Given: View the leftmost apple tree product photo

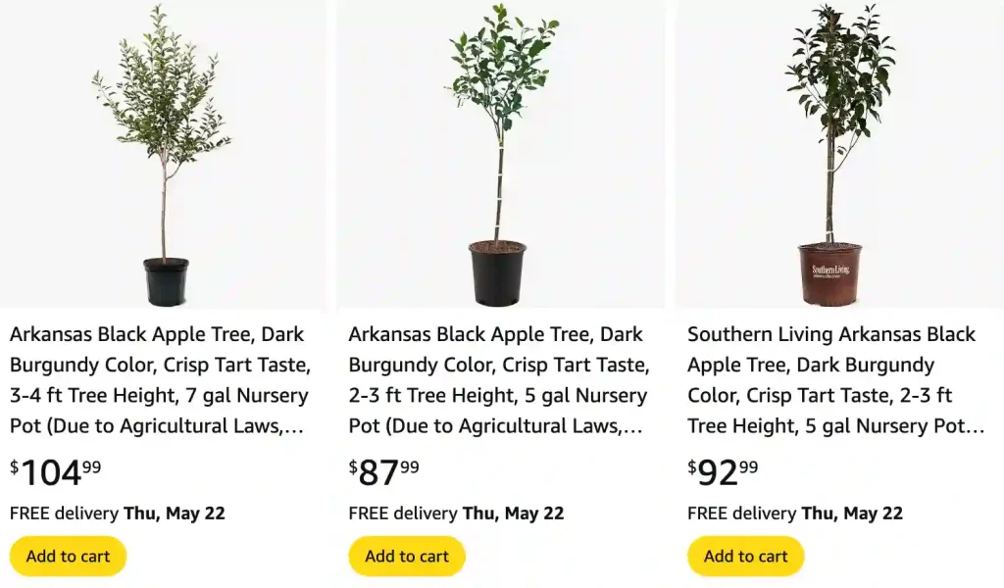Looking at the screenshot, I should tap(163, 152).
